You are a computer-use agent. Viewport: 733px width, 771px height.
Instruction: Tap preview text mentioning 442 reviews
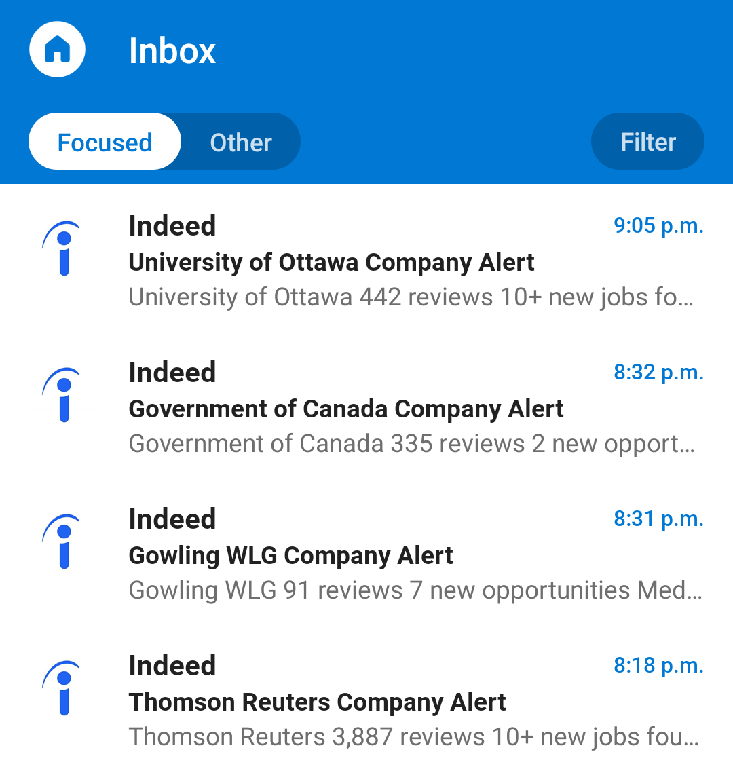tap(411, 297)
